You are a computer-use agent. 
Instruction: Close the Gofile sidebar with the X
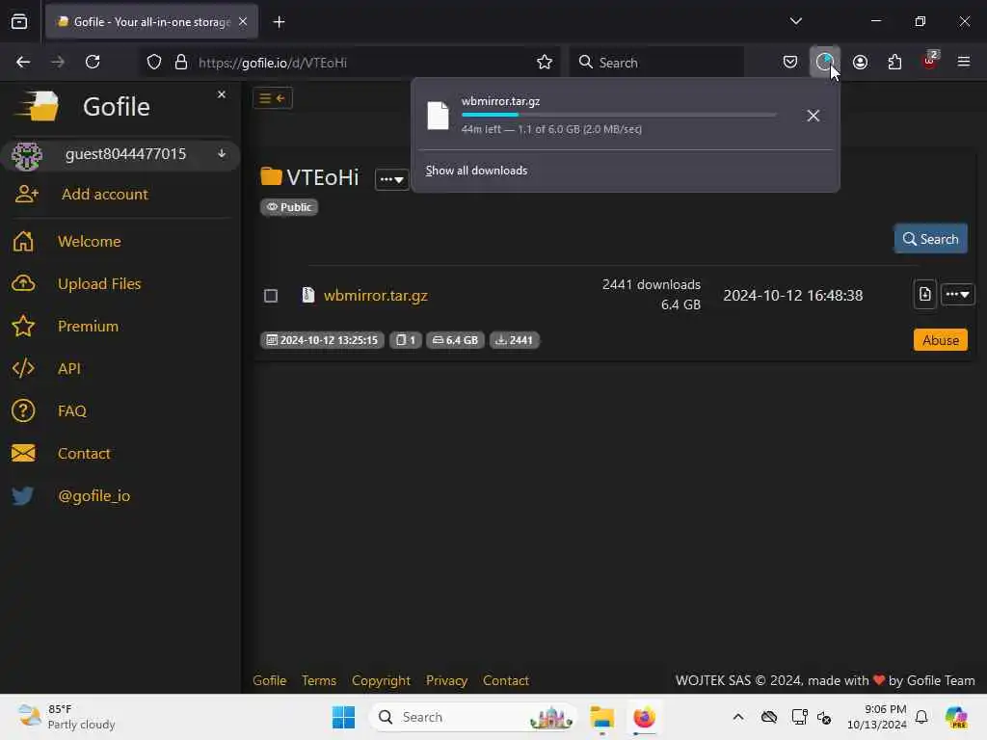click(x=222, y=94)
